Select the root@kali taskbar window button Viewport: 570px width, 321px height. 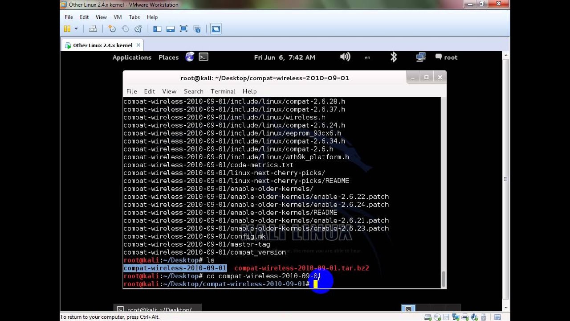[158, 309]
